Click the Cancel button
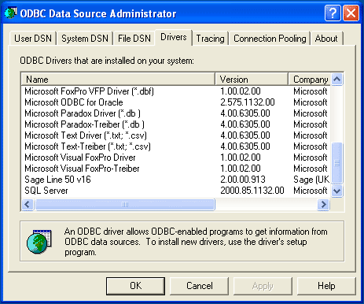 point(200,286)
